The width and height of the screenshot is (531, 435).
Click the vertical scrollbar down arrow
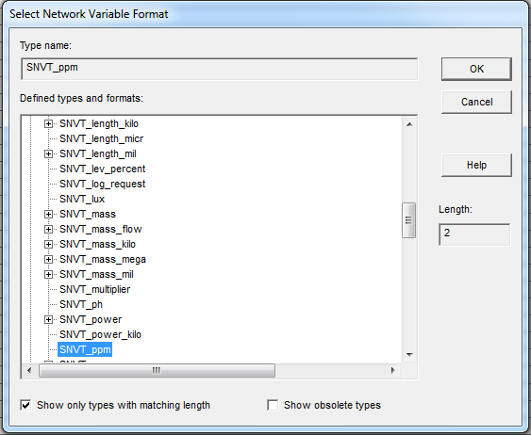click(x=409, y=355)
